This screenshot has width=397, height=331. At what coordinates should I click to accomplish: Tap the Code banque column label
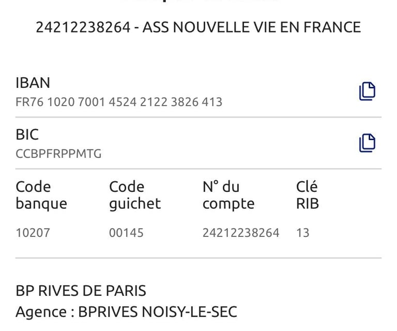point(41,195)
